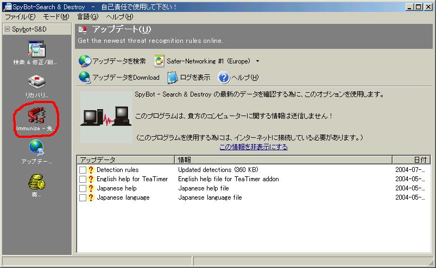Select the Detection rules row name
436x268 pixels.
[x=118, y=170]
